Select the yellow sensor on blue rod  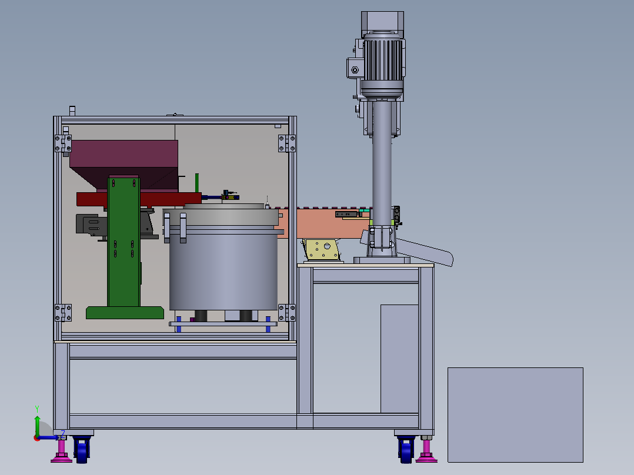coord(230,197)
